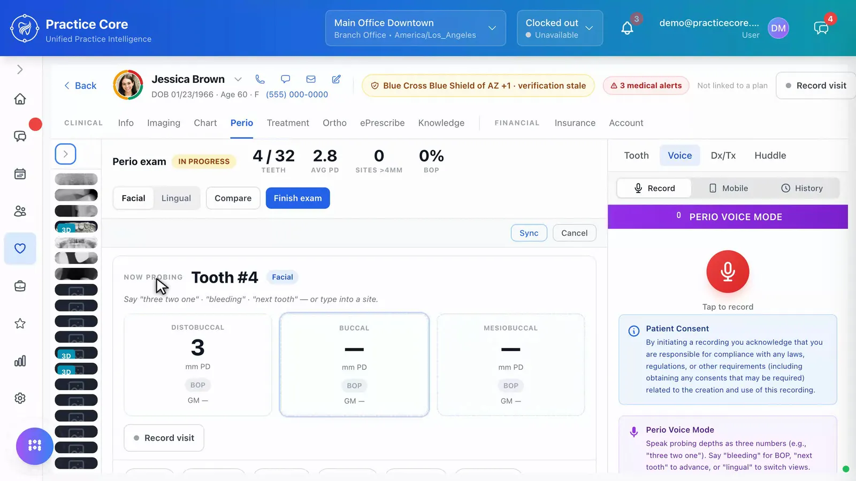Toggle BOP on Buccal site
This screenshot has width=856, height=481.
354,385
